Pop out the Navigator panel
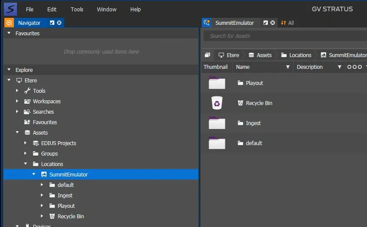The image size is (367, 227). [52, 23]
